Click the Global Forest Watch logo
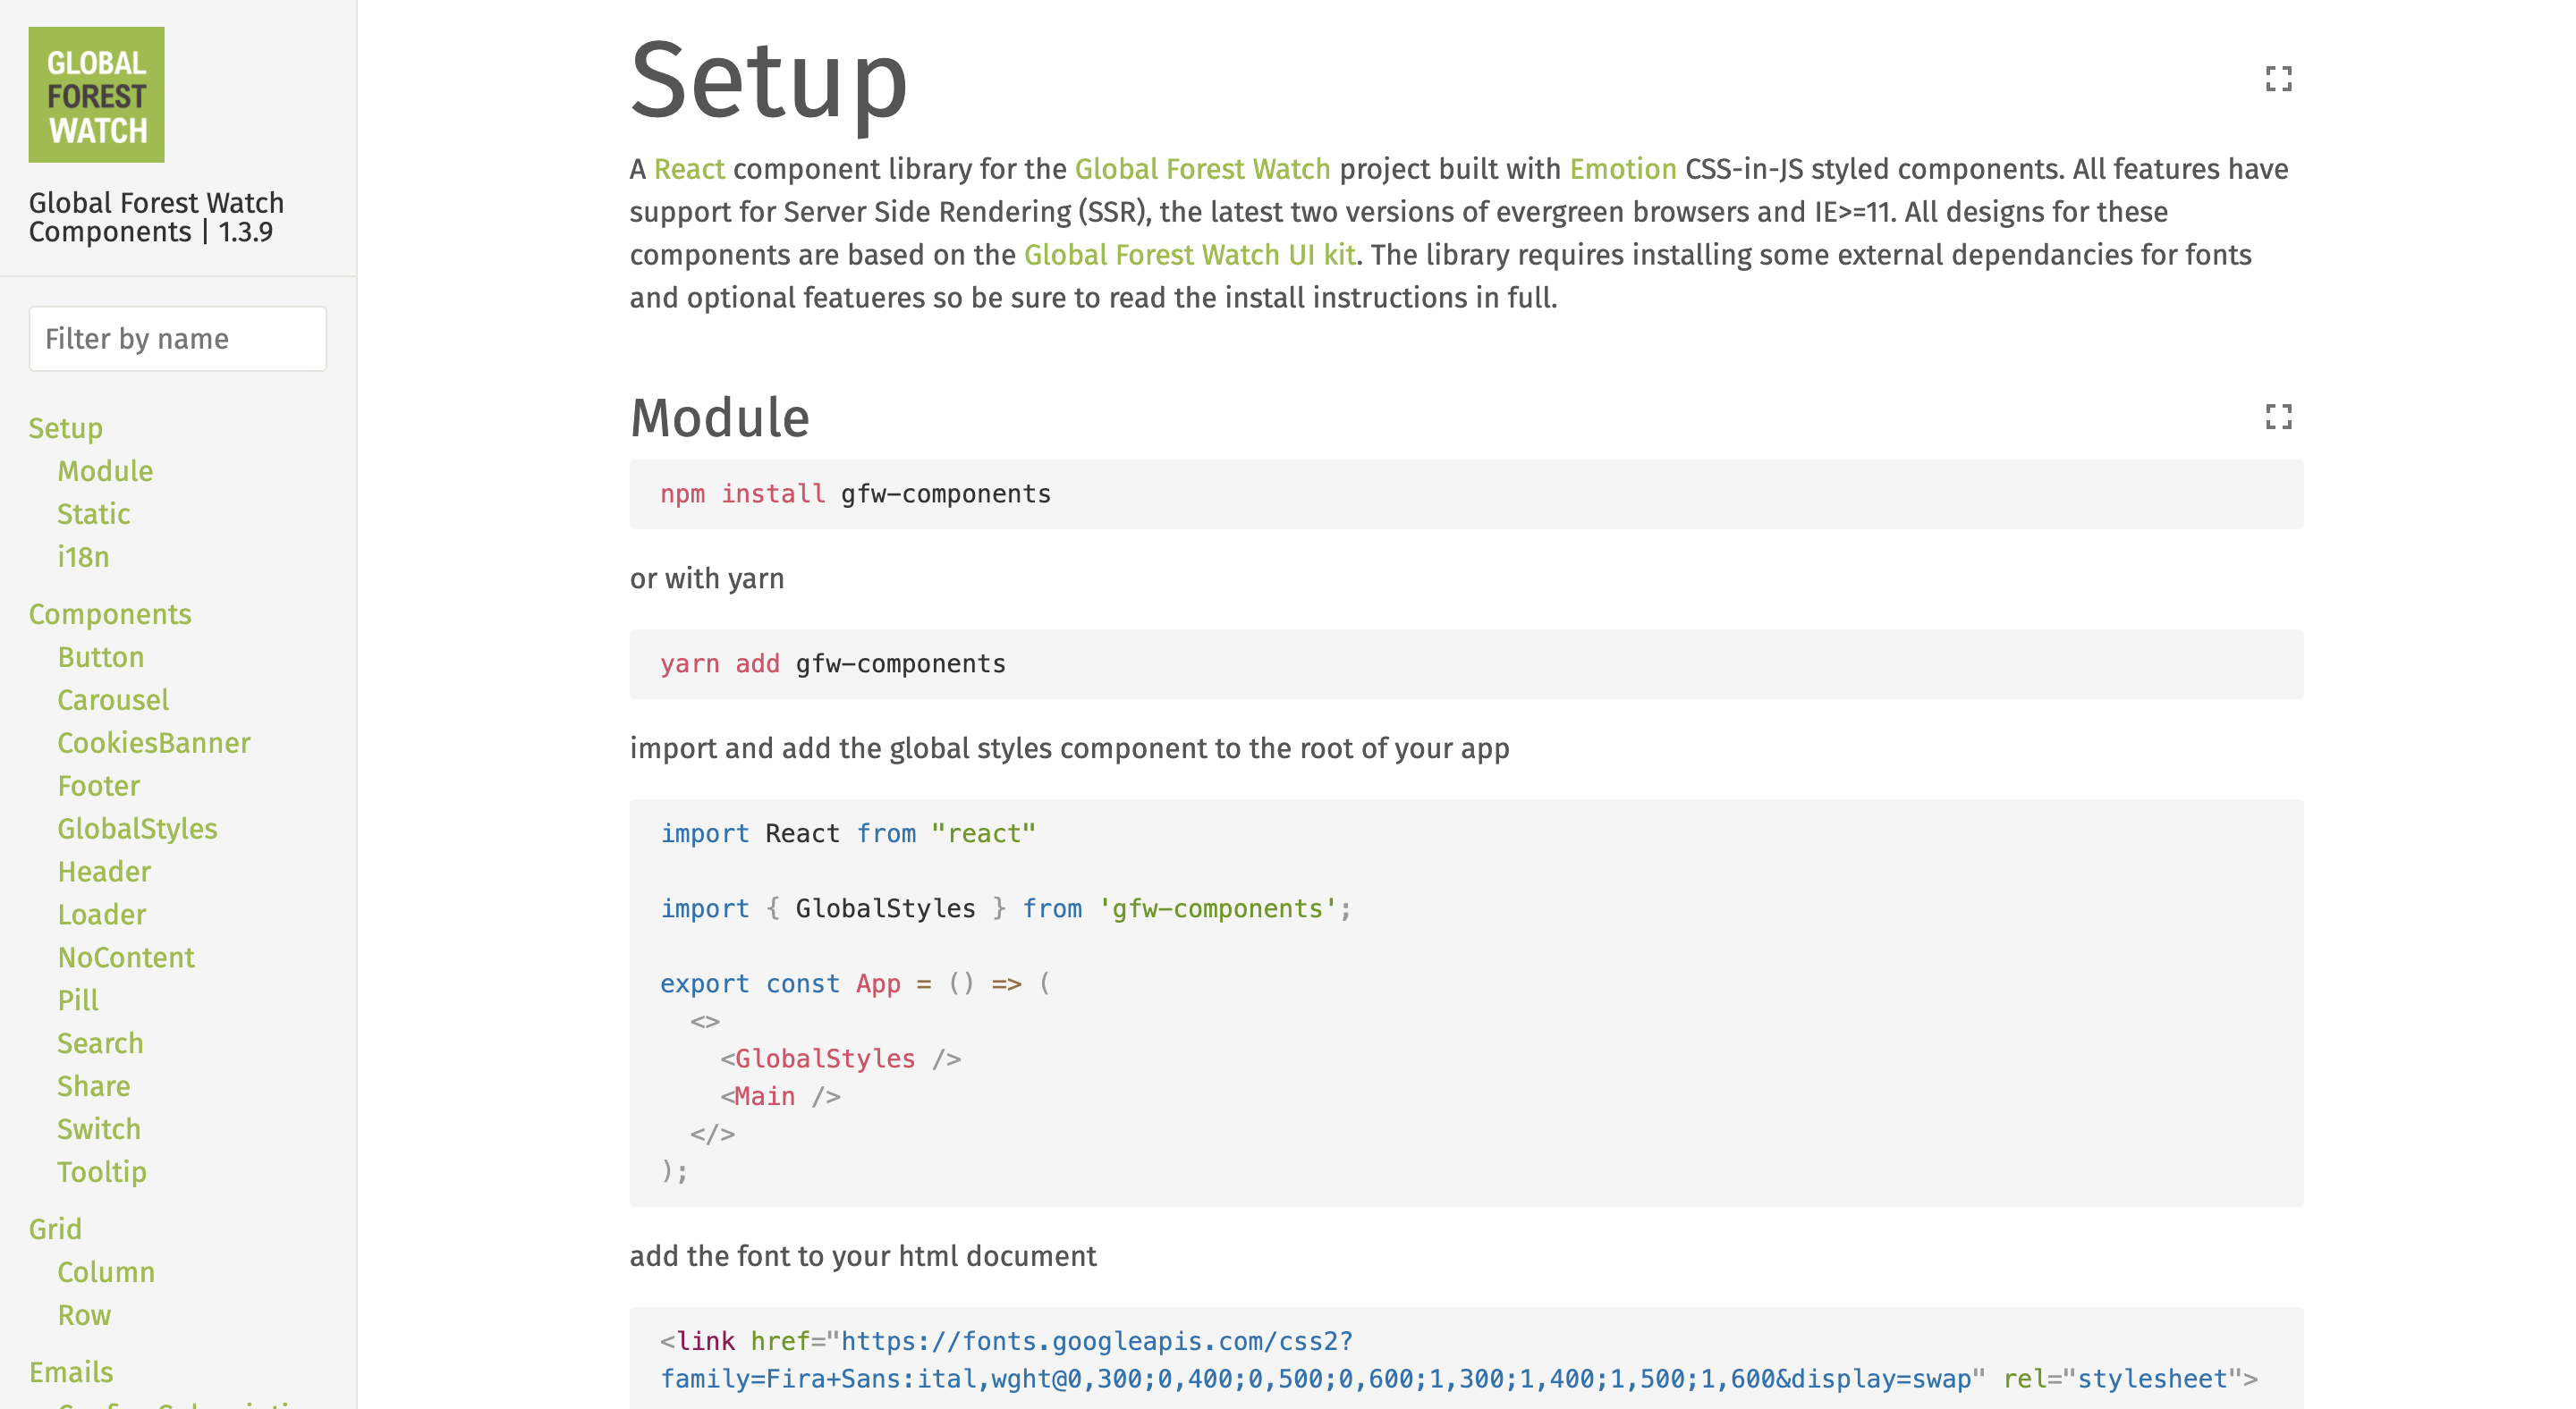This screenshot has height=1409, width=2576. [x=96, y=95]
